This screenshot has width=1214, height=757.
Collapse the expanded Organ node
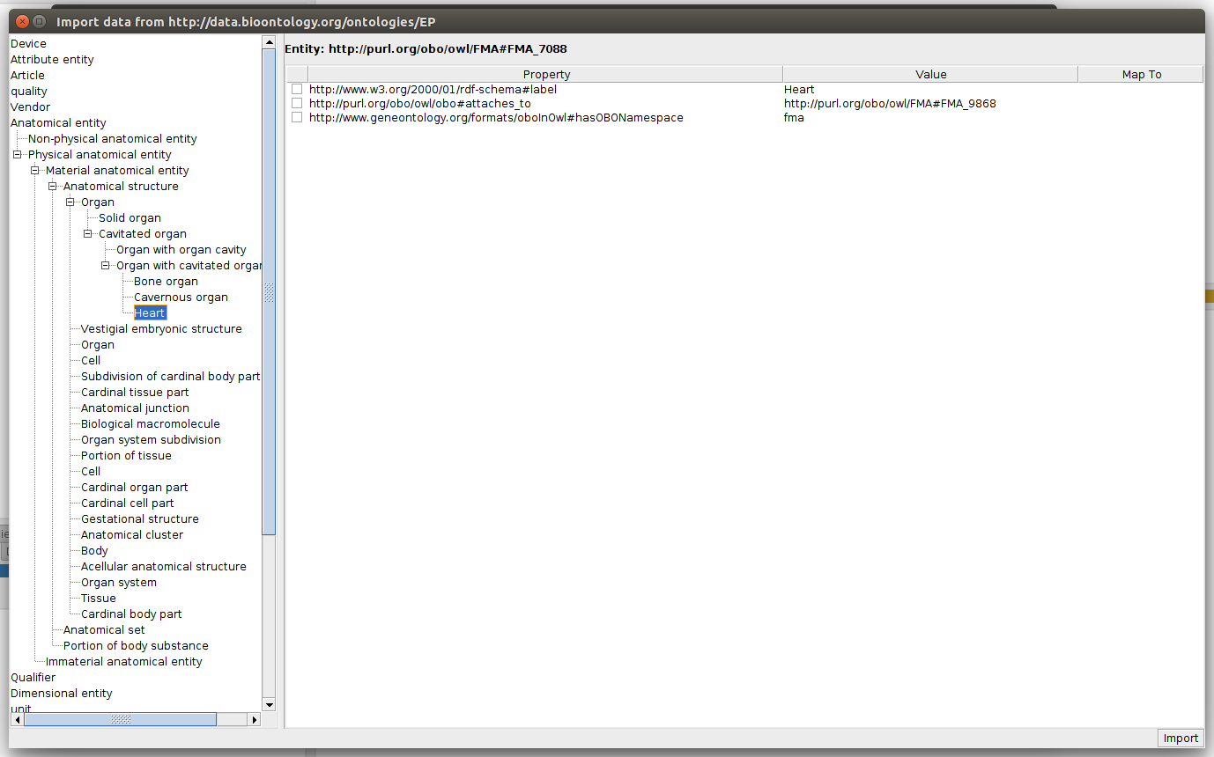(x=70, y=202)
